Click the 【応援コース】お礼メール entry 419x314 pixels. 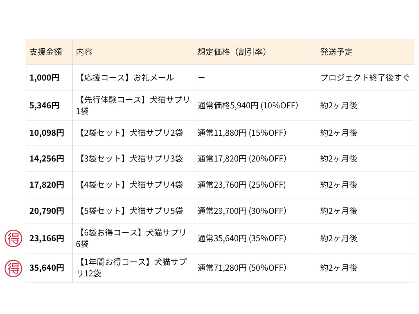tap(125, 78)
